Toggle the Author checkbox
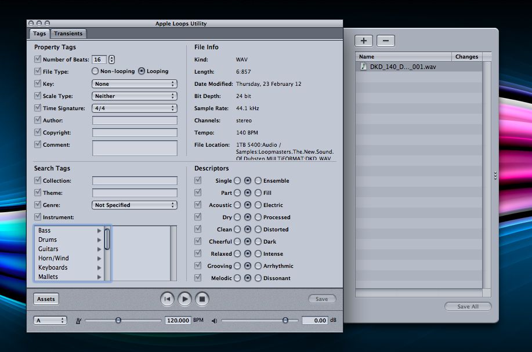Viewport: 532px width, 352px height. [38, 120]
